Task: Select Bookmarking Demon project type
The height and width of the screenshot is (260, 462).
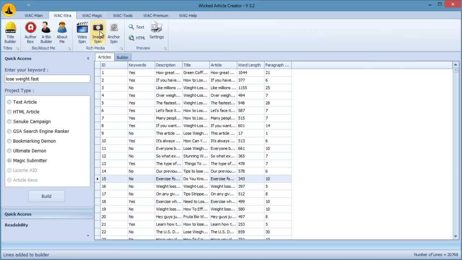Action: point(31,141)
